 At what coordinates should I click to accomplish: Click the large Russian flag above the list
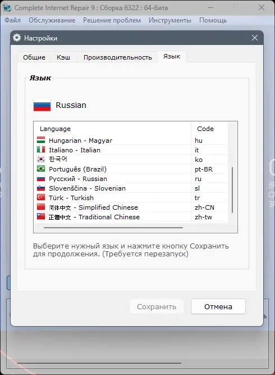(42, 105)
